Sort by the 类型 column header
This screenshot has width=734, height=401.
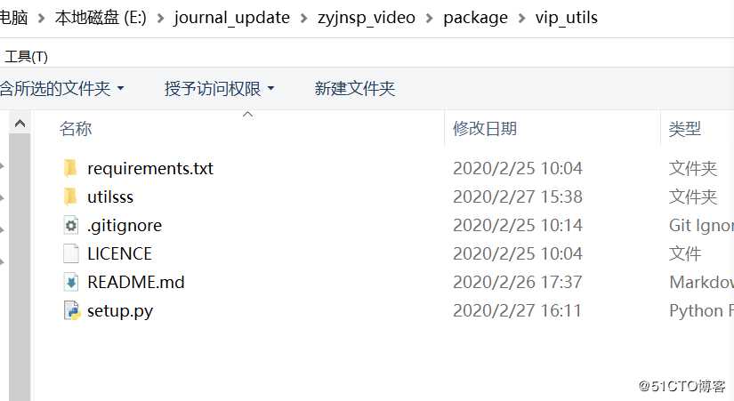pyautogui.click(x=684, y=129)
